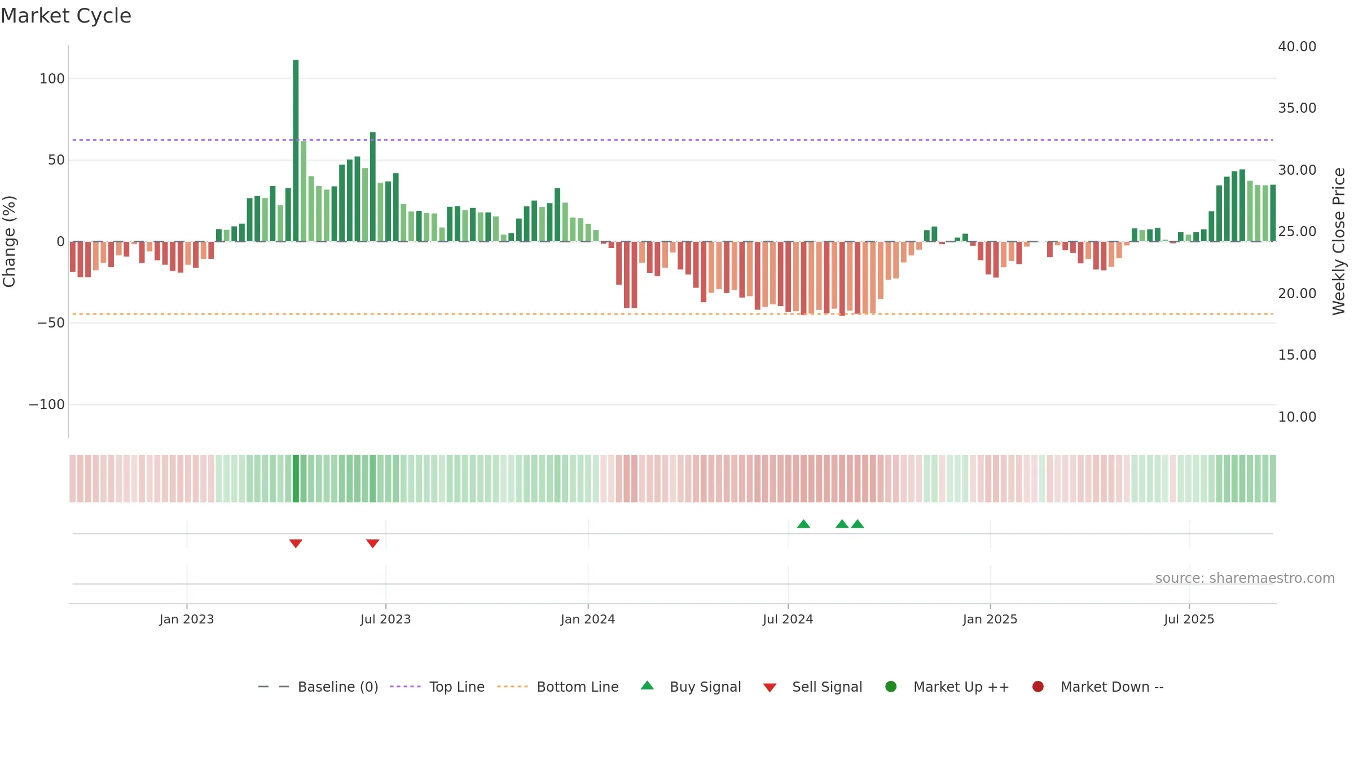
Task: Toggle the Sell Signal legend entry
Action: (812, 687)
